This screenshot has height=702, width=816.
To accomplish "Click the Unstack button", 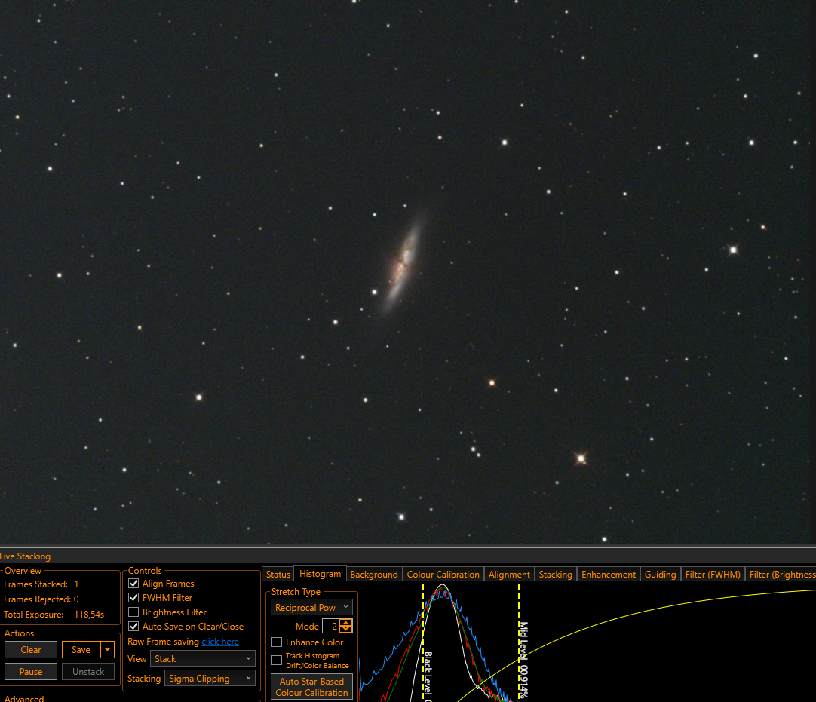I will pos(88,671).
